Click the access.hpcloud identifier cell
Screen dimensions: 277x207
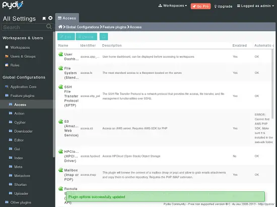tap(90, 156)
